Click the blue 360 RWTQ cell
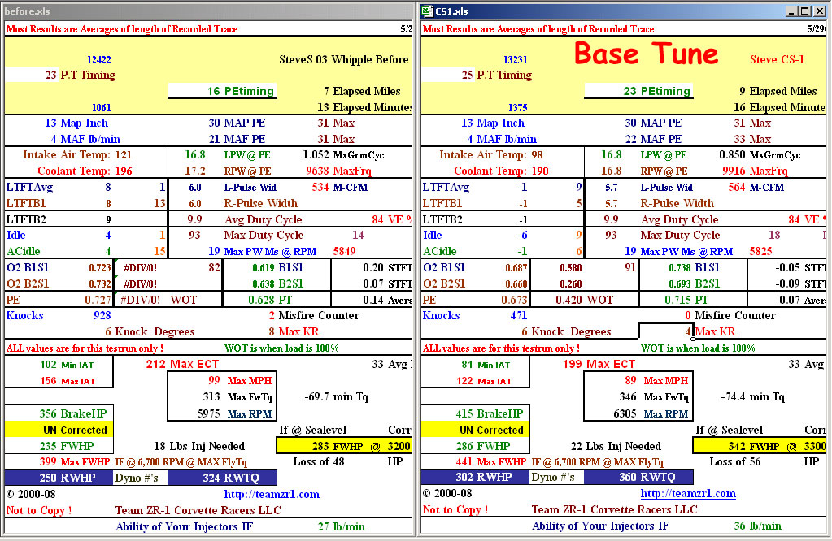832x541 pixels. point(638,478)
